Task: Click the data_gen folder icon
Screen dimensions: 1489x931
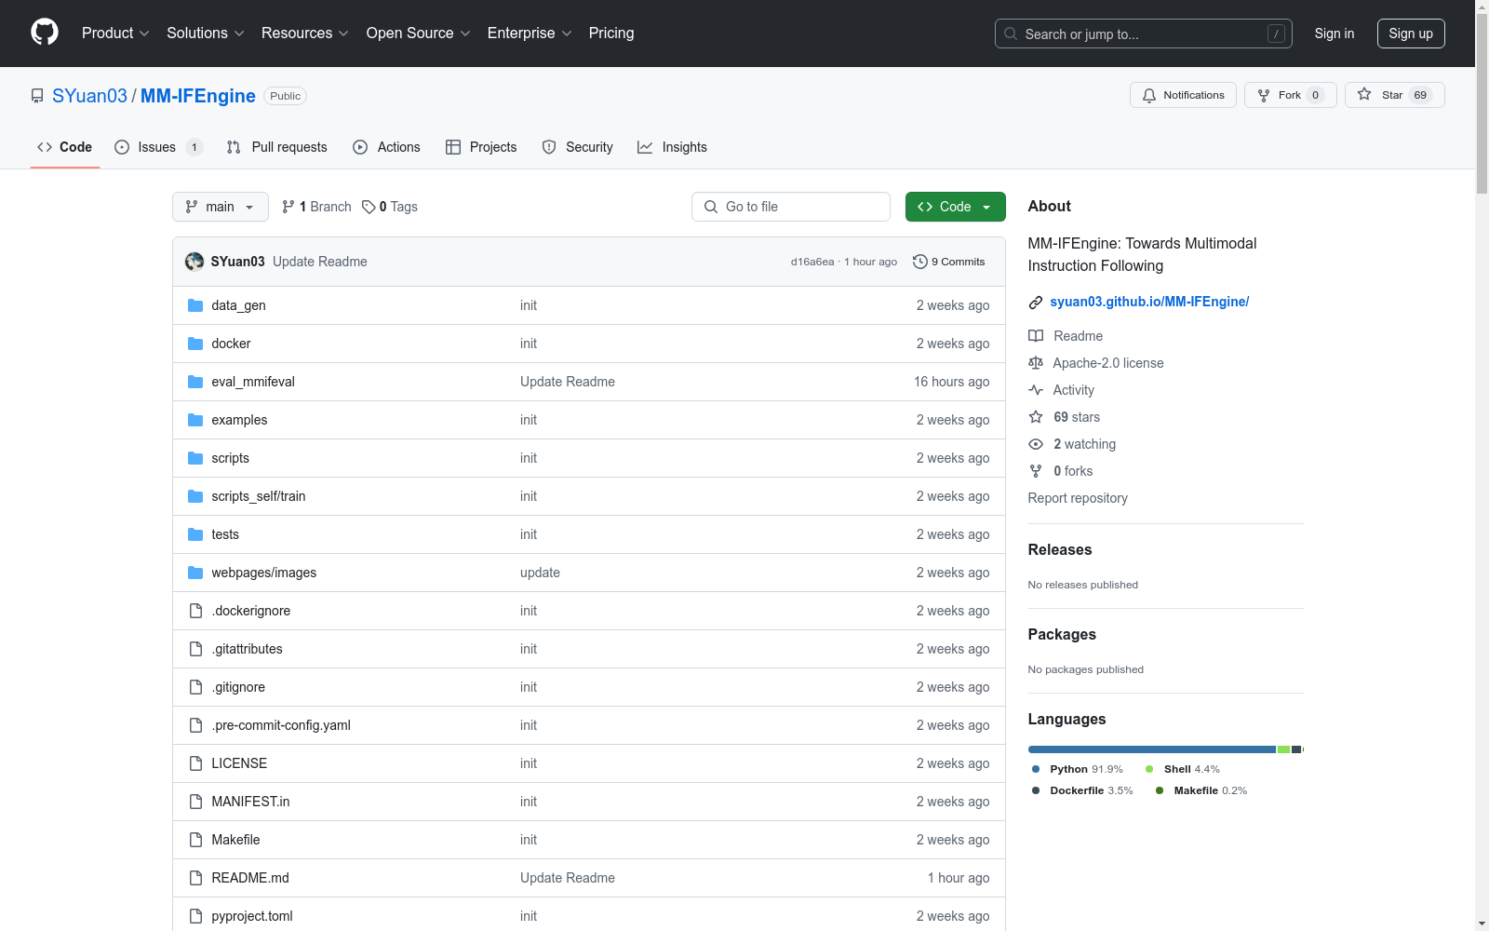Action: [x=195, y=305]
